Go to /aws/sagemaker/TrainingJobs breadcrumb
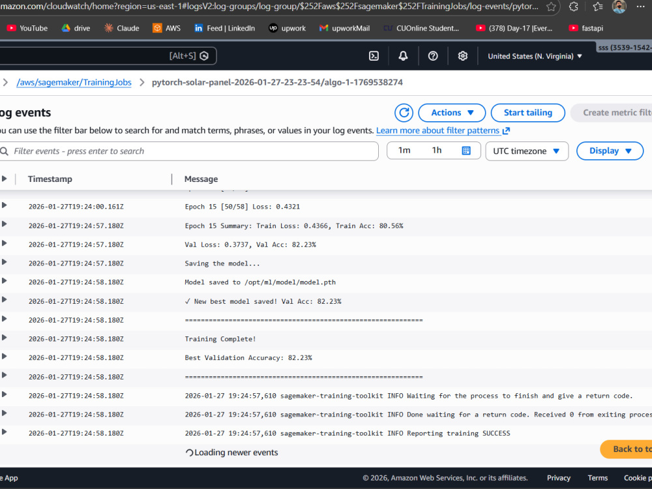The image size is (652, 489). pos(74,82)
